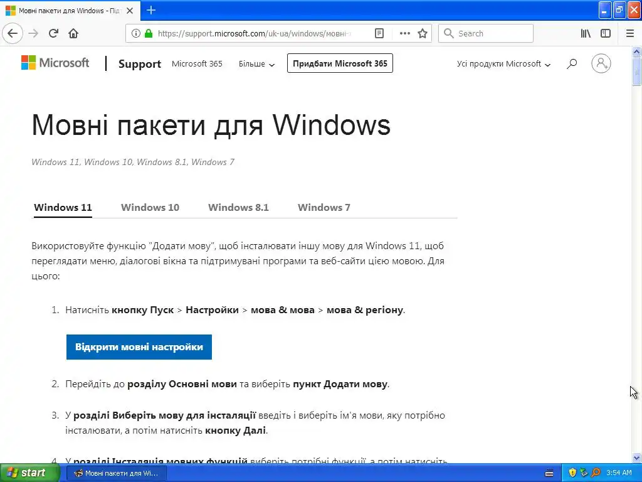Click the orange magnifier tray icon
Screen dimensions: 642x482
(x=596, y=473)
